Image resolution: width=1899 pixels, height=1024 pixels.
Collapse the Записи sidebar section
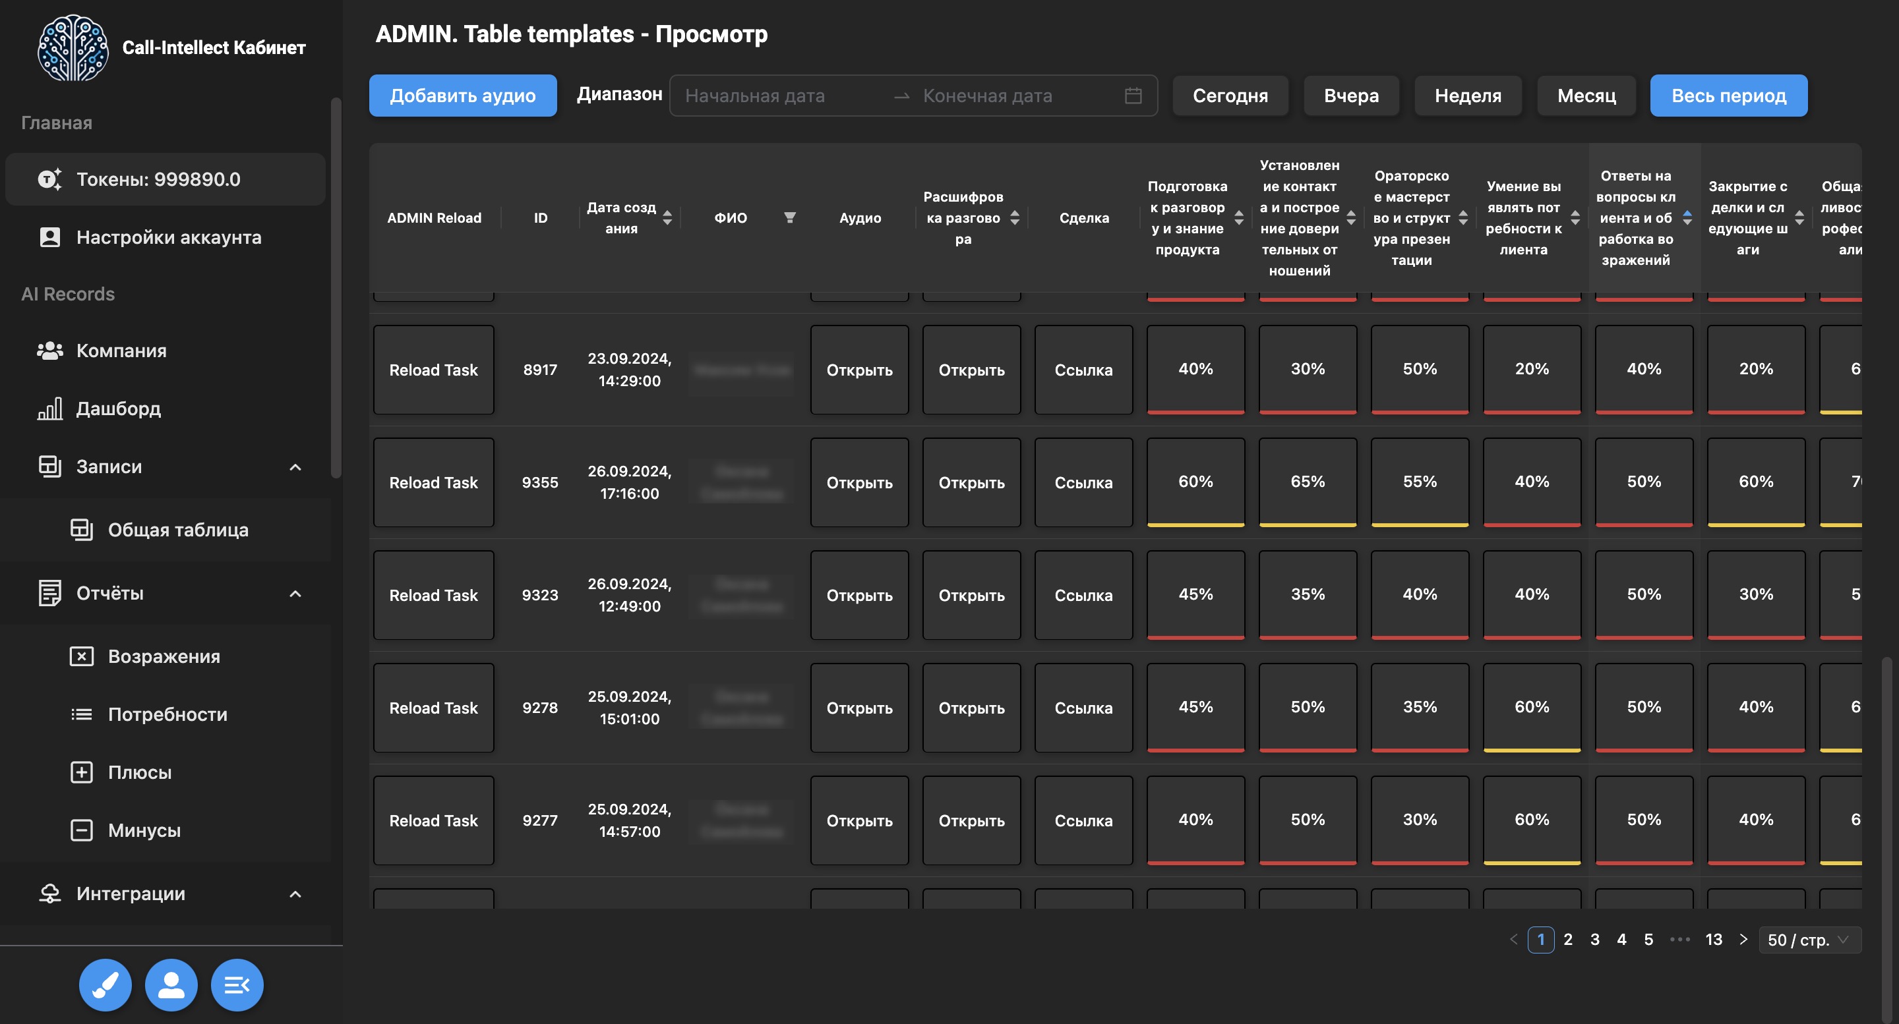pyautogui.click(x=295, y=467)
